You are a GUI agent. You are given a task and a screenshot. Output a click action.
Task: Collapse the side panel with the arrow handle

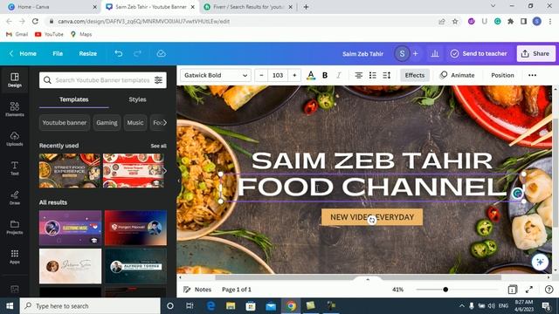[179, 181]
